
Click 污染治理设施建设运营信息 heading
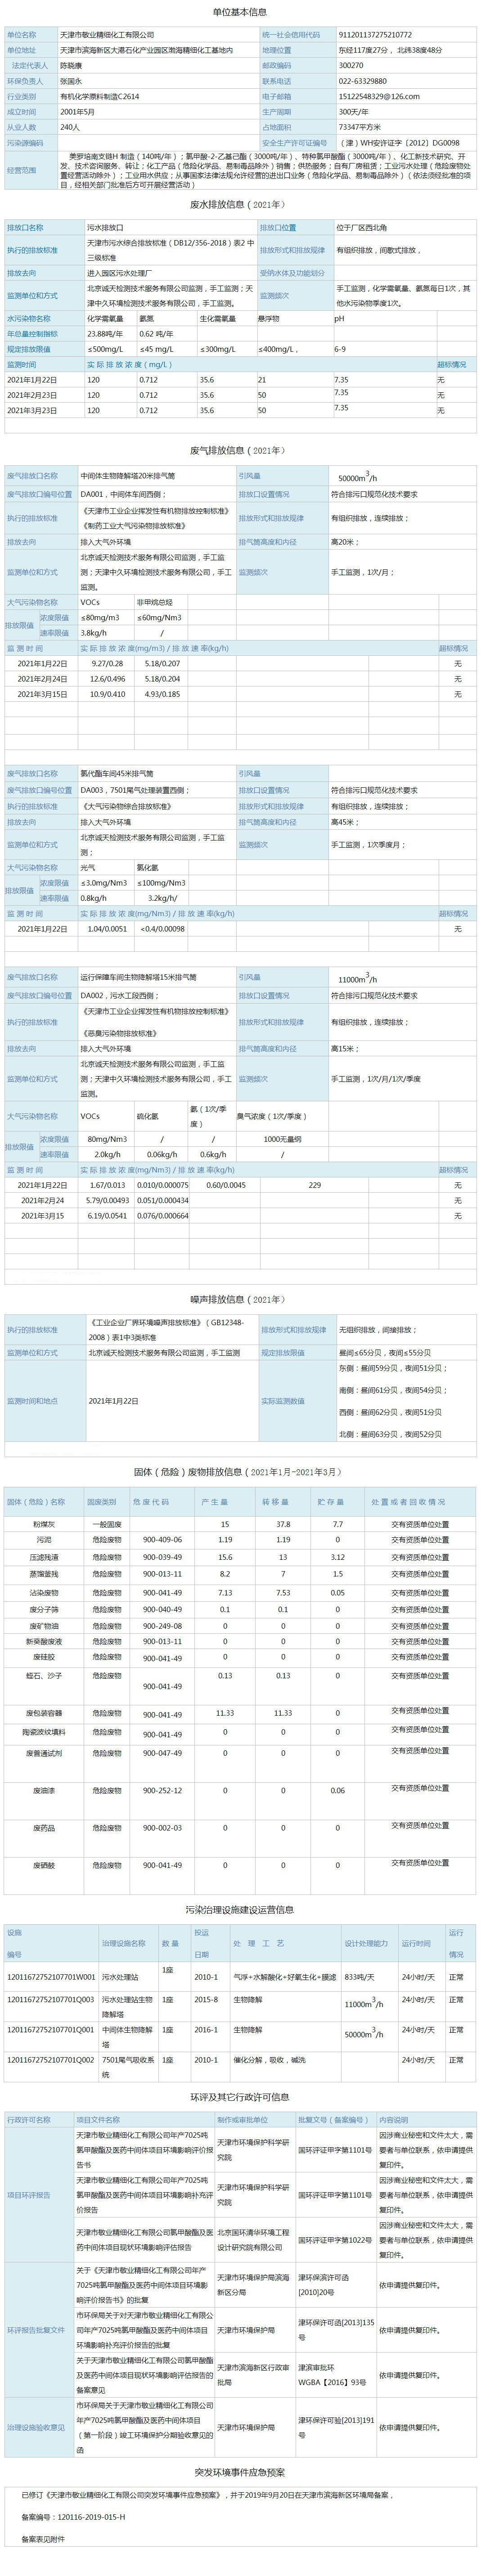point(239,1909)
